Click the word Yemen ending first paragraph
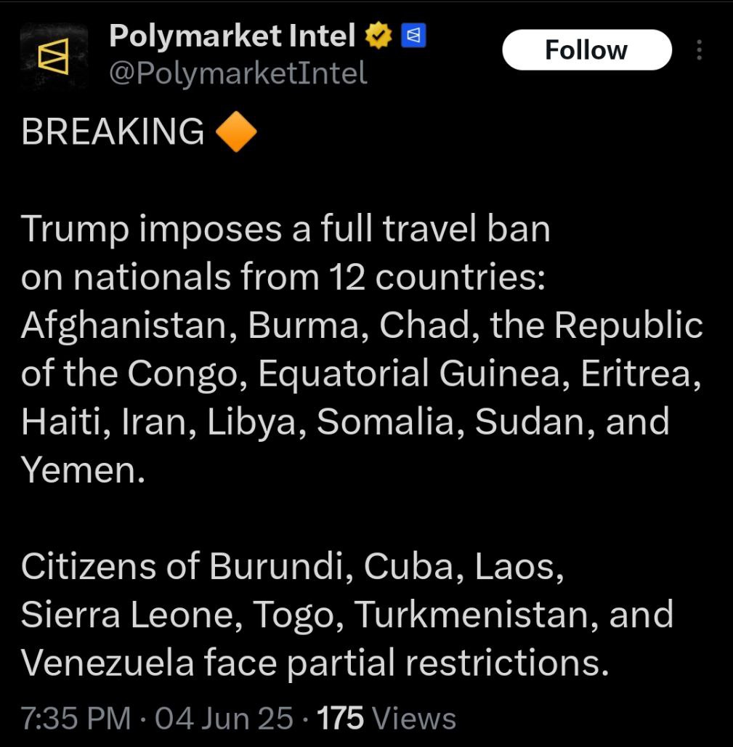 tap(83, 470)
